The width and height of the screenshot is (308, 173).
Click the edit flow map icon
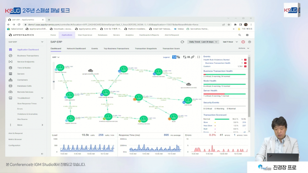pyautogui.click(x=193, y=57)
